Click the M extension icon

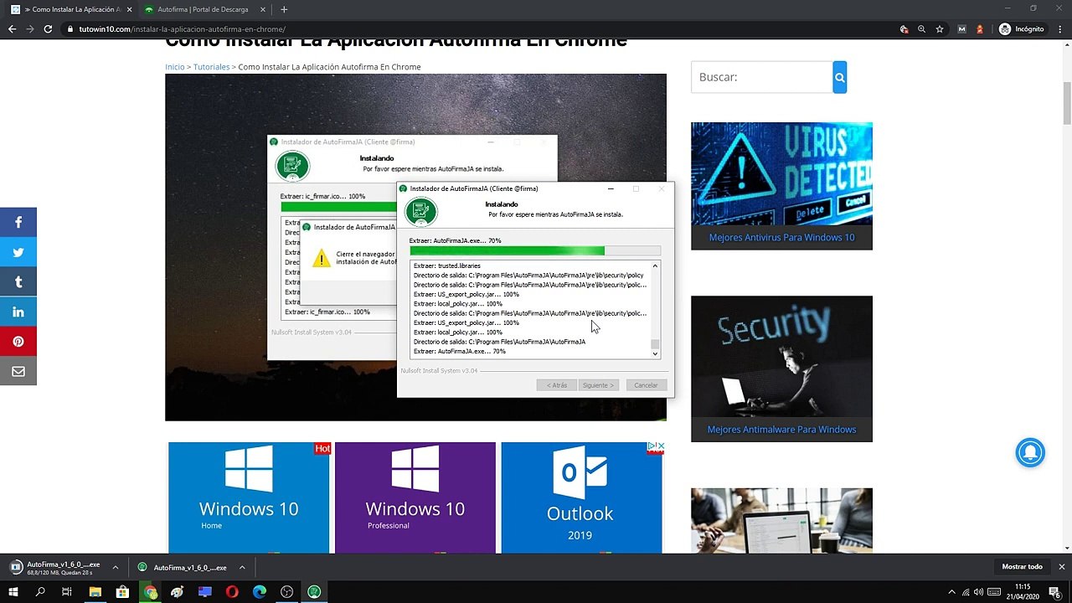(x=961, y=29)
